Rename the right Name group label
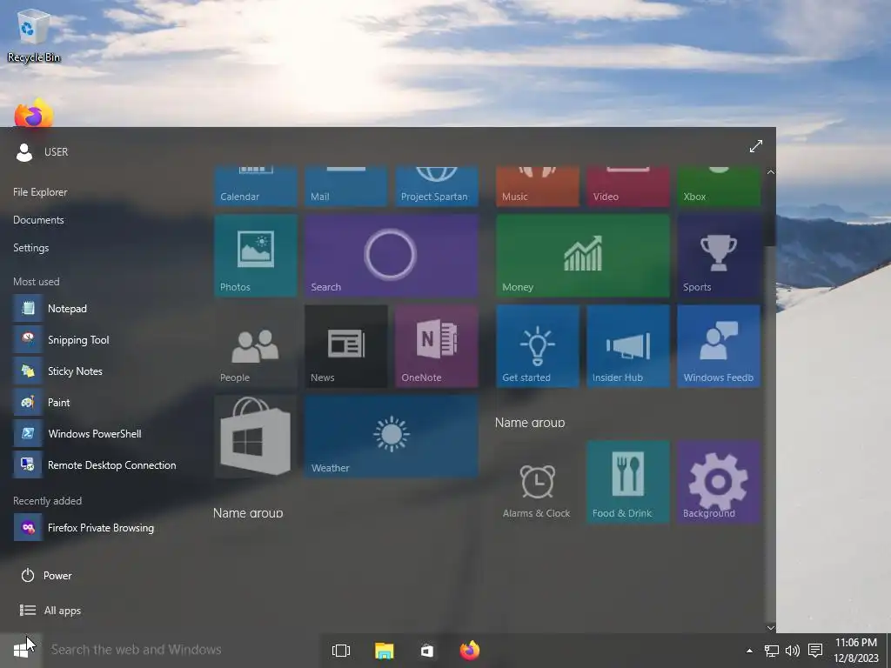 coord(530,423)
